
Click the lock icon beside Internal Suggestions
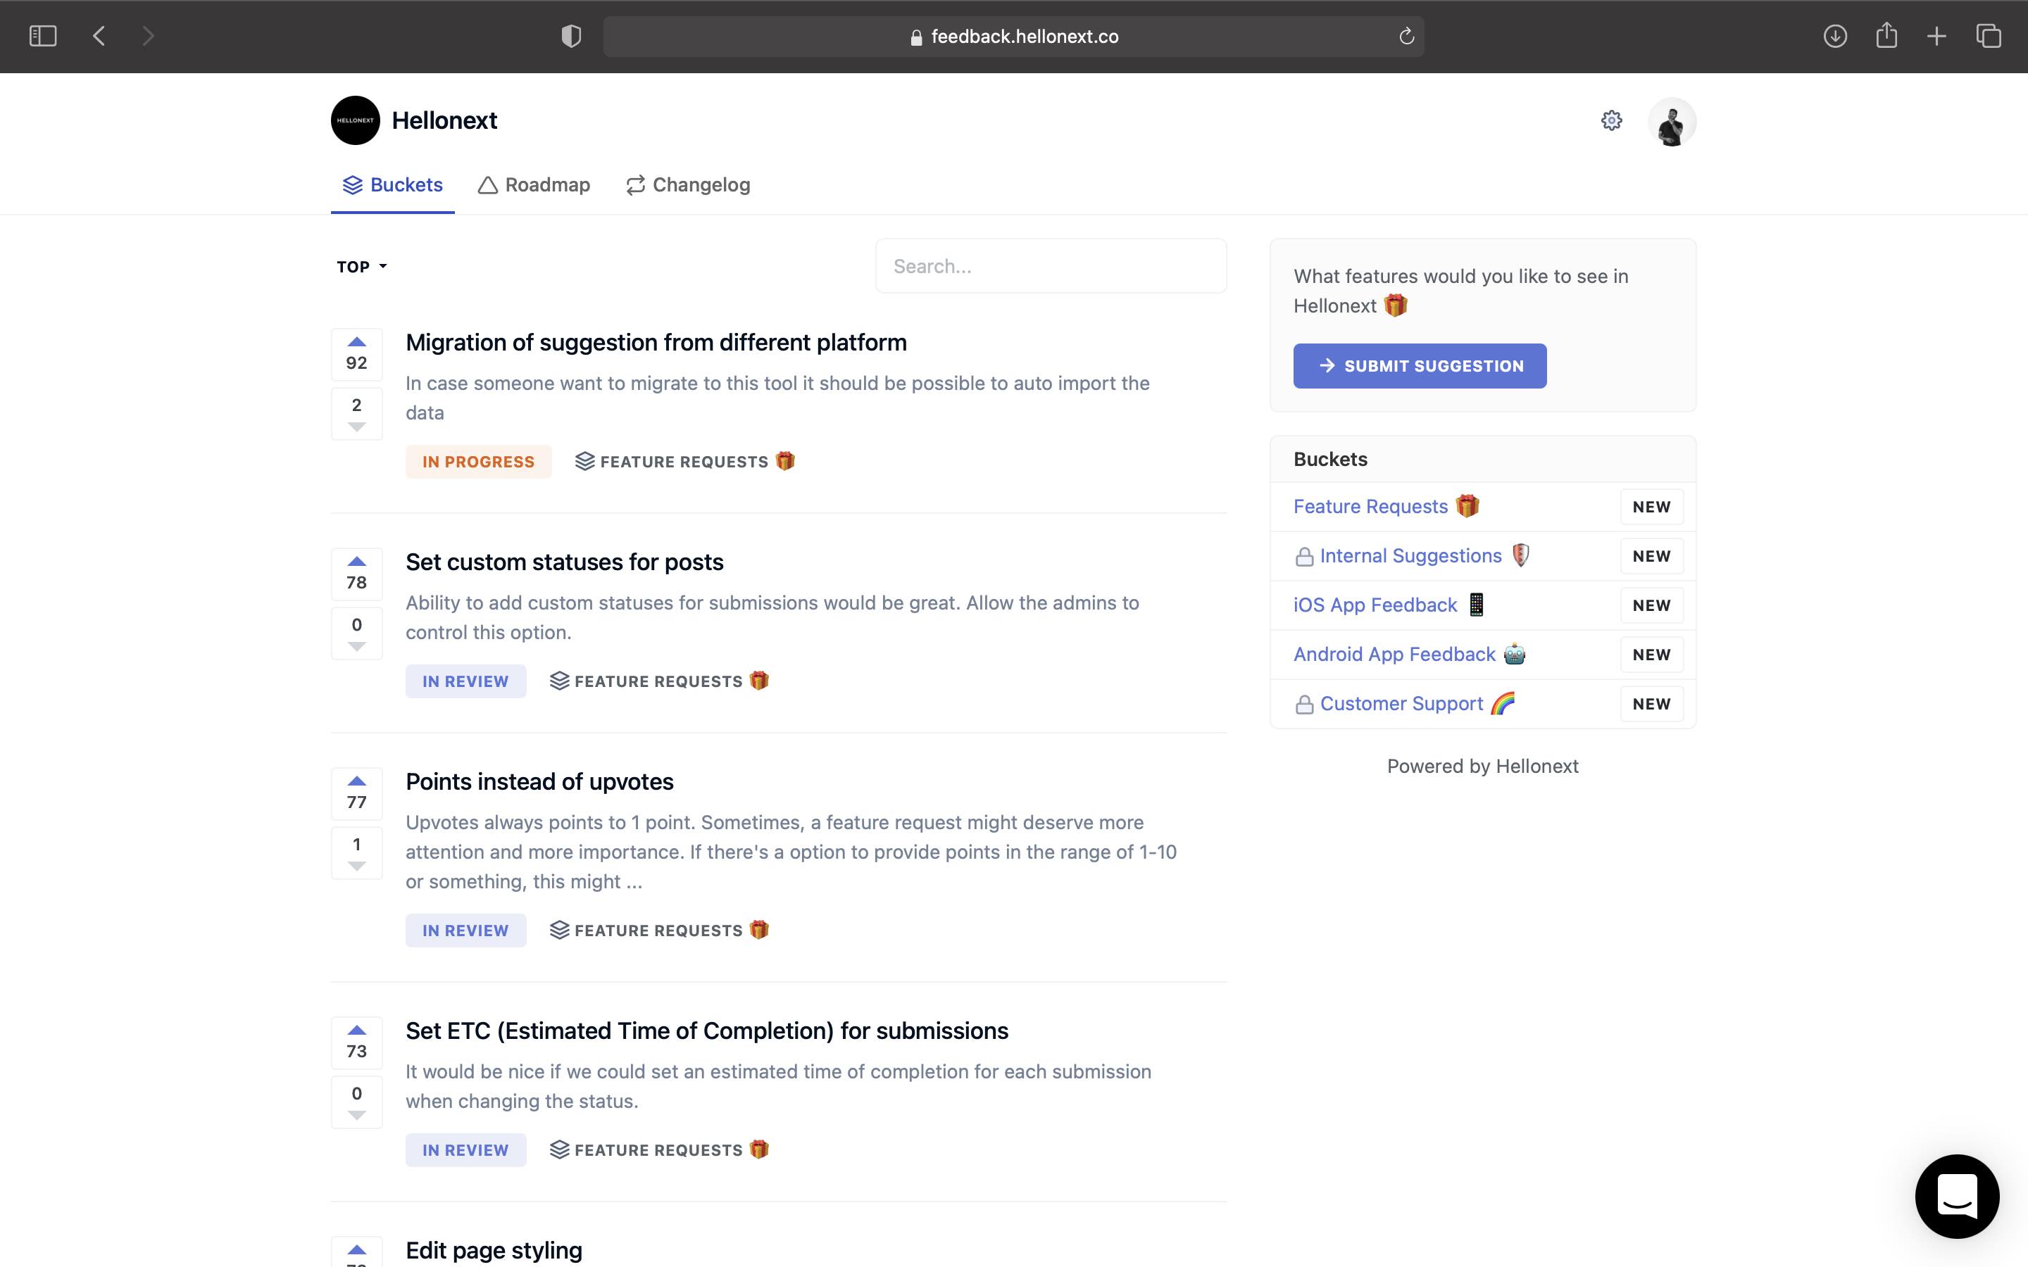pyautogui.click(x=1304, y=555)
